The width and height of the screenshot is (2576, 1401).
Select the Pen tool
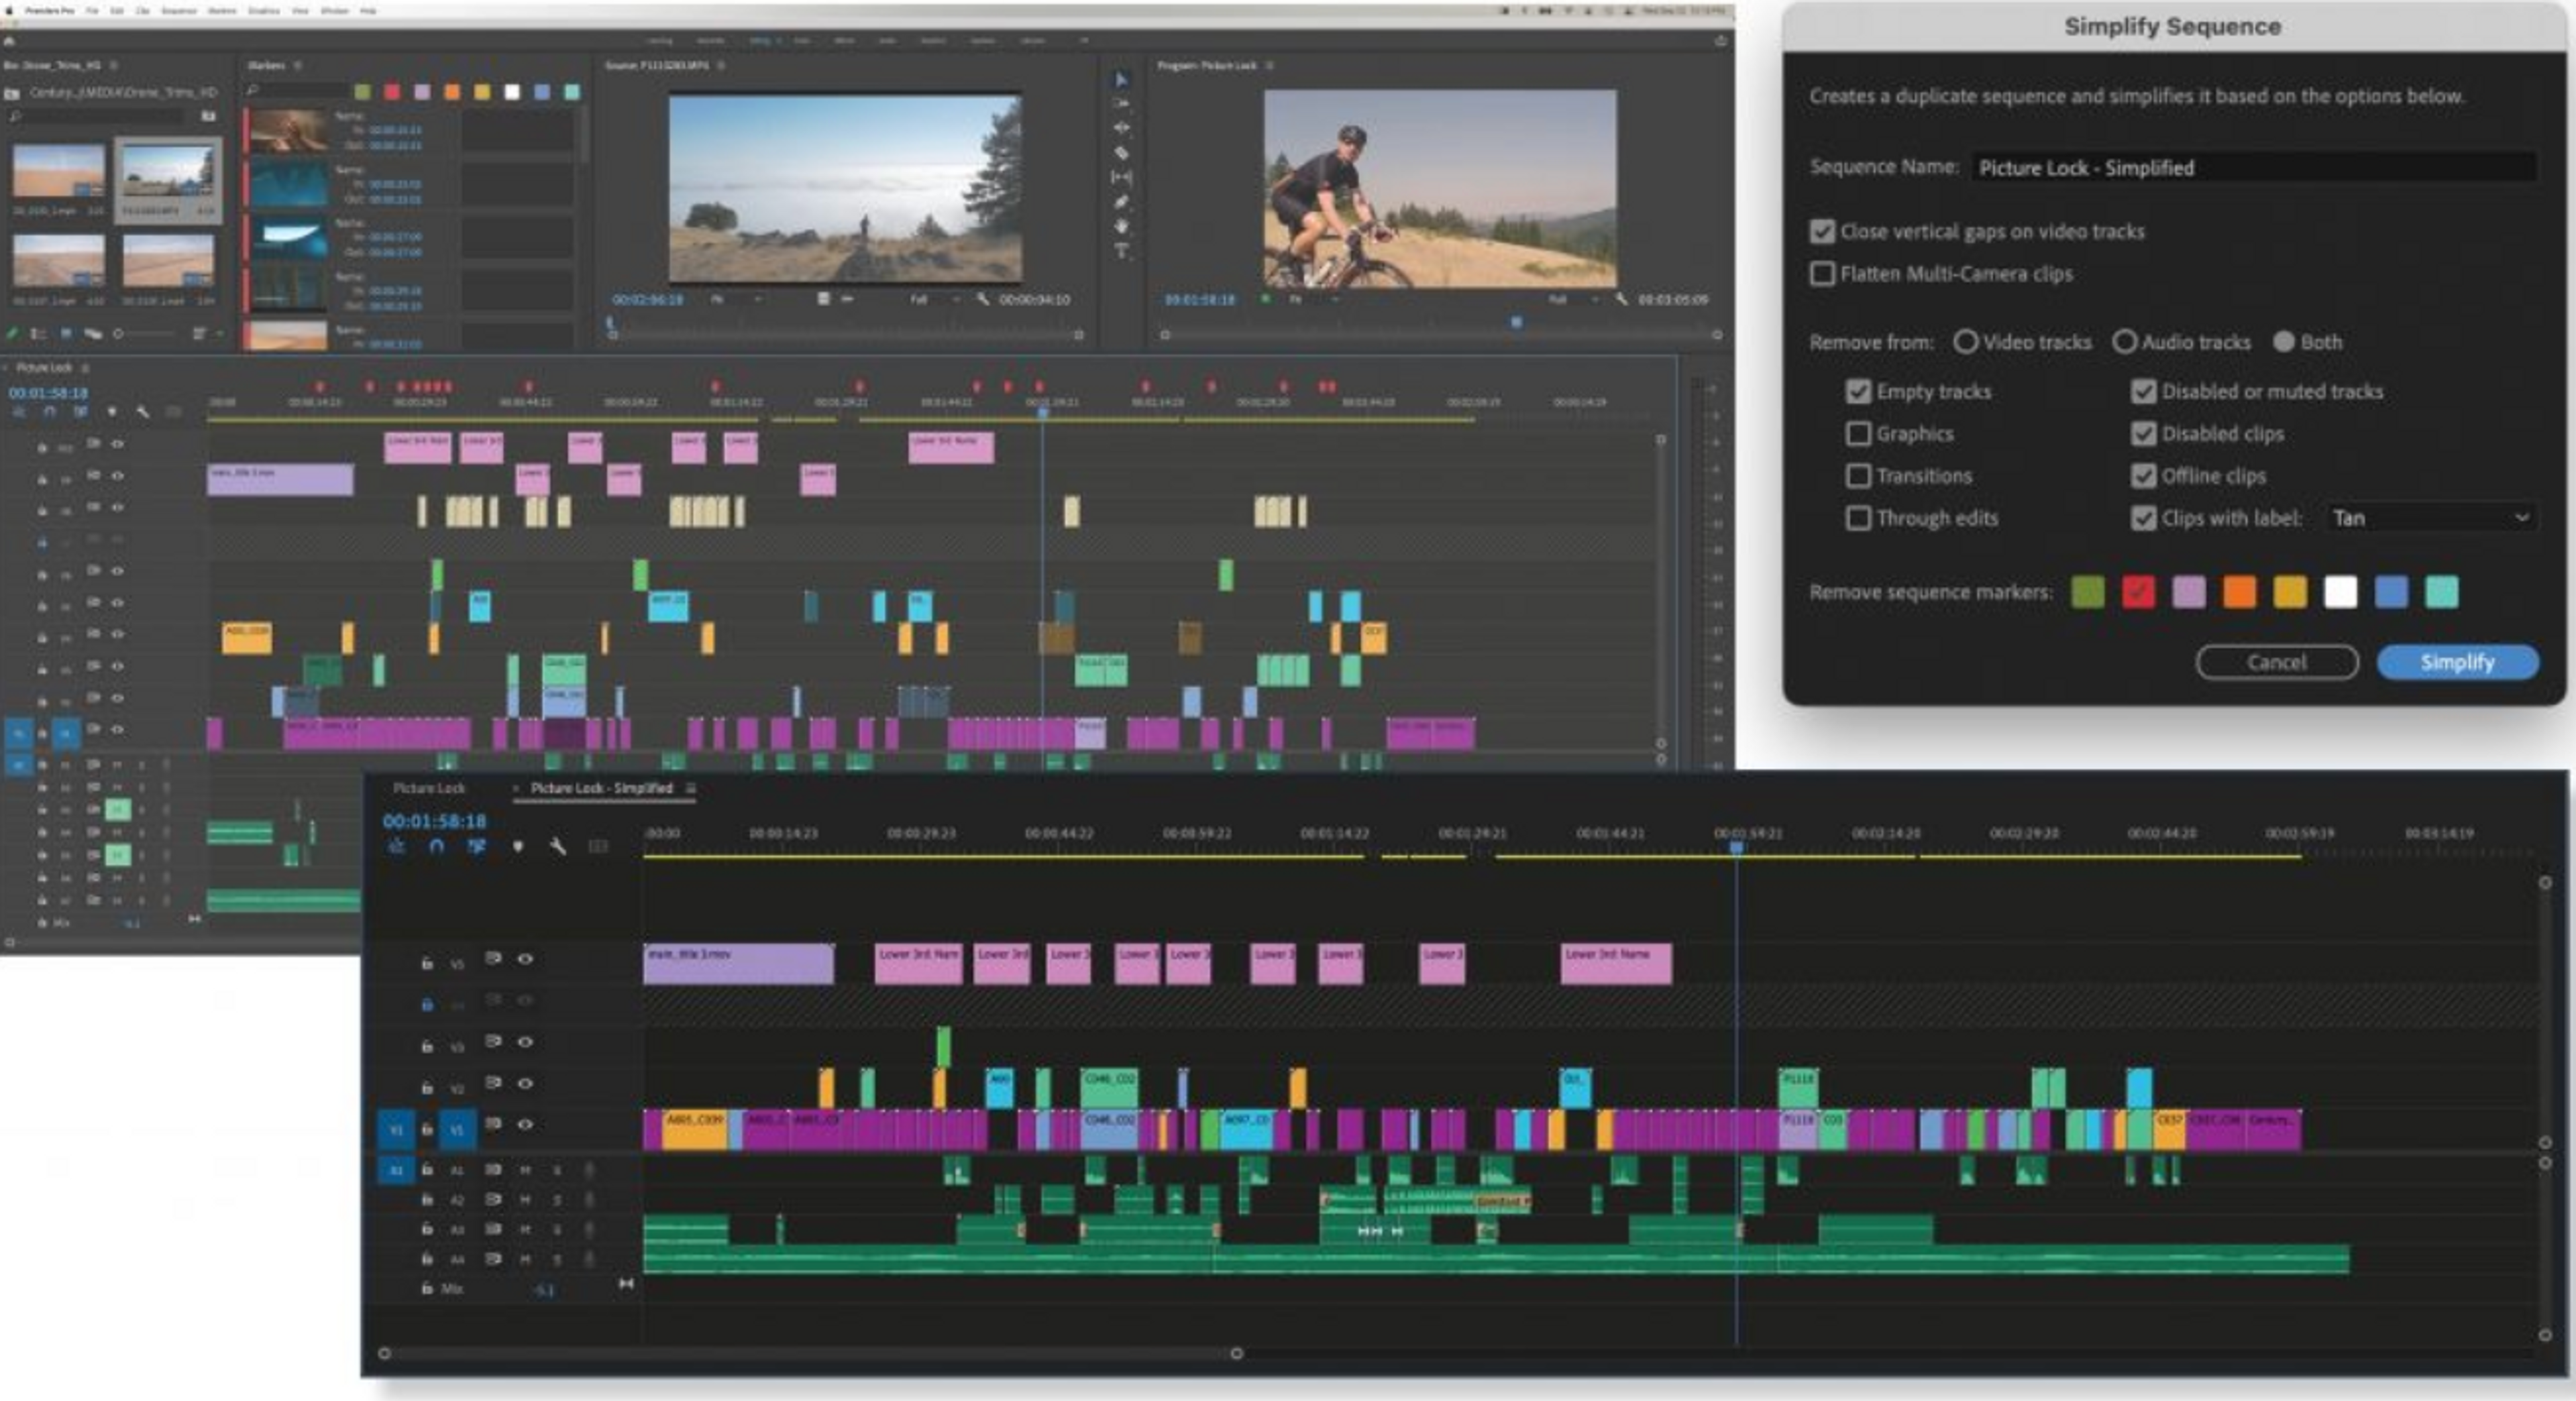point(1121,202)
